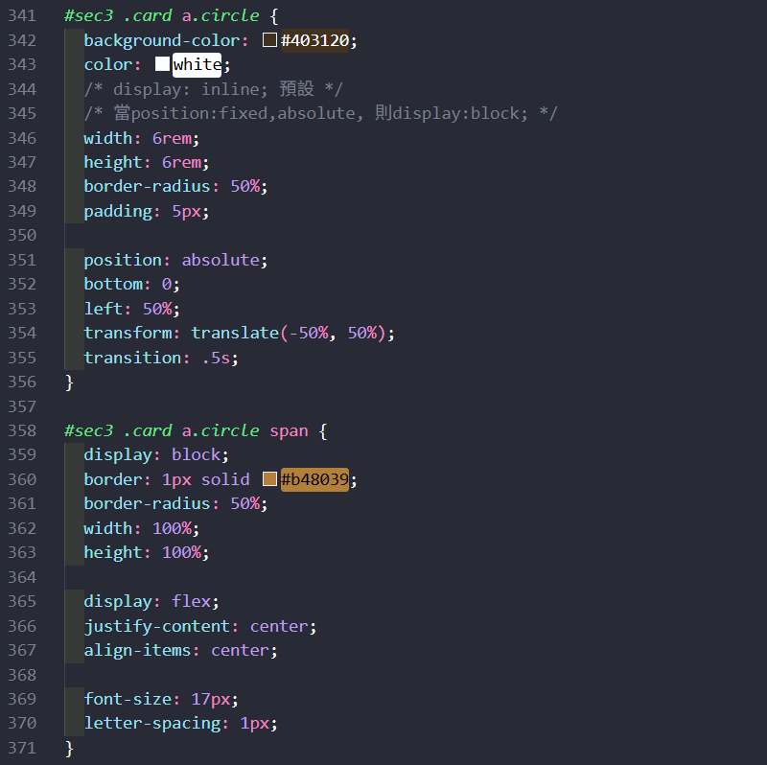Open color picker swatch for #403120
Viewport: 767px width, 765px height.
click(x=269, y=40)
